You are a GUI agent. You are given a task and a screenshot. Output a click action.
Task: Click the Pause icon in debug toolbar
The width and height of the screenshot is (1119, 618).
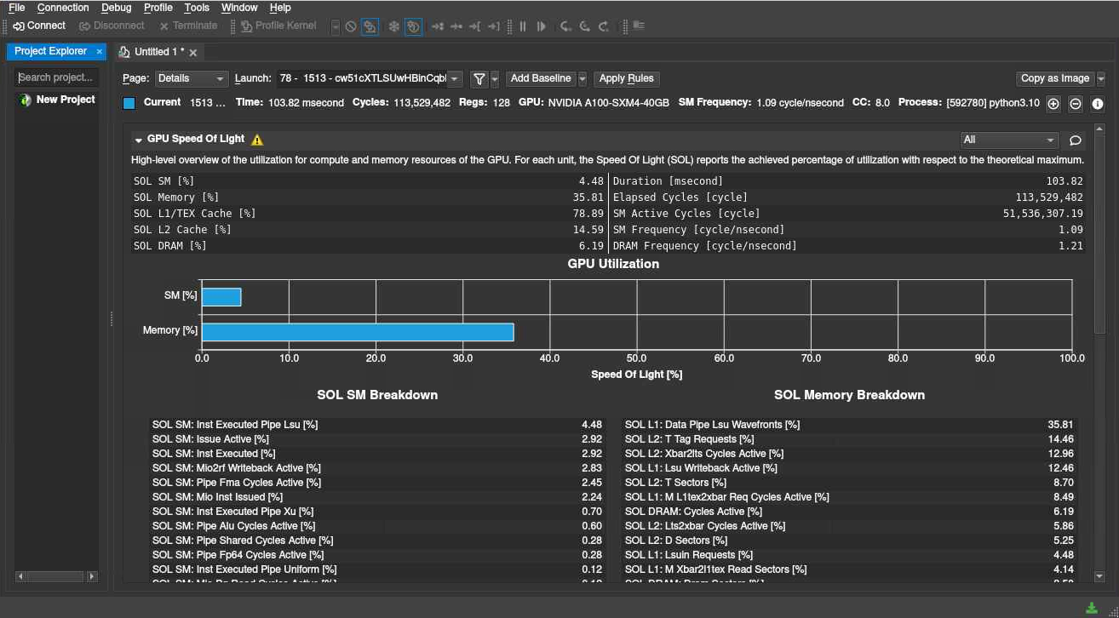click(523, 26)
